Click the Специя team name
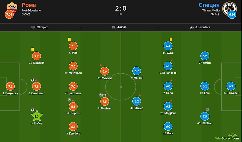Image resolution: width=242 pixels, height=142 pixels. (x=209, y=5)
